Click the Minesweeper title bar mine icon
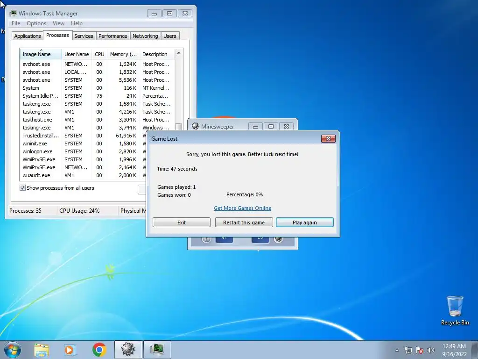The width and height of the screenshot is (478, 359). point(196,126)
